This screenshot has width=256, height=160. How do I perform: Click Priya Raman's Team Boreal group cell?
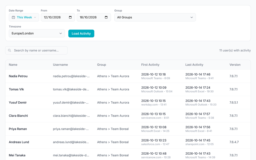(x=113, y=129)
